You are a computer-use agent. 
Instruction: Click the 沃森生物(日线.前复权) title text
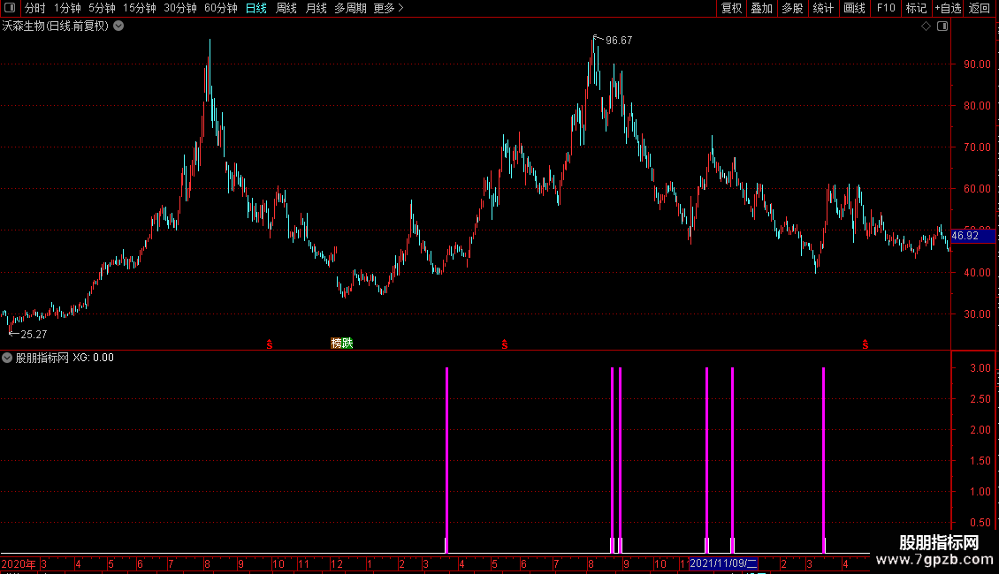56,26
